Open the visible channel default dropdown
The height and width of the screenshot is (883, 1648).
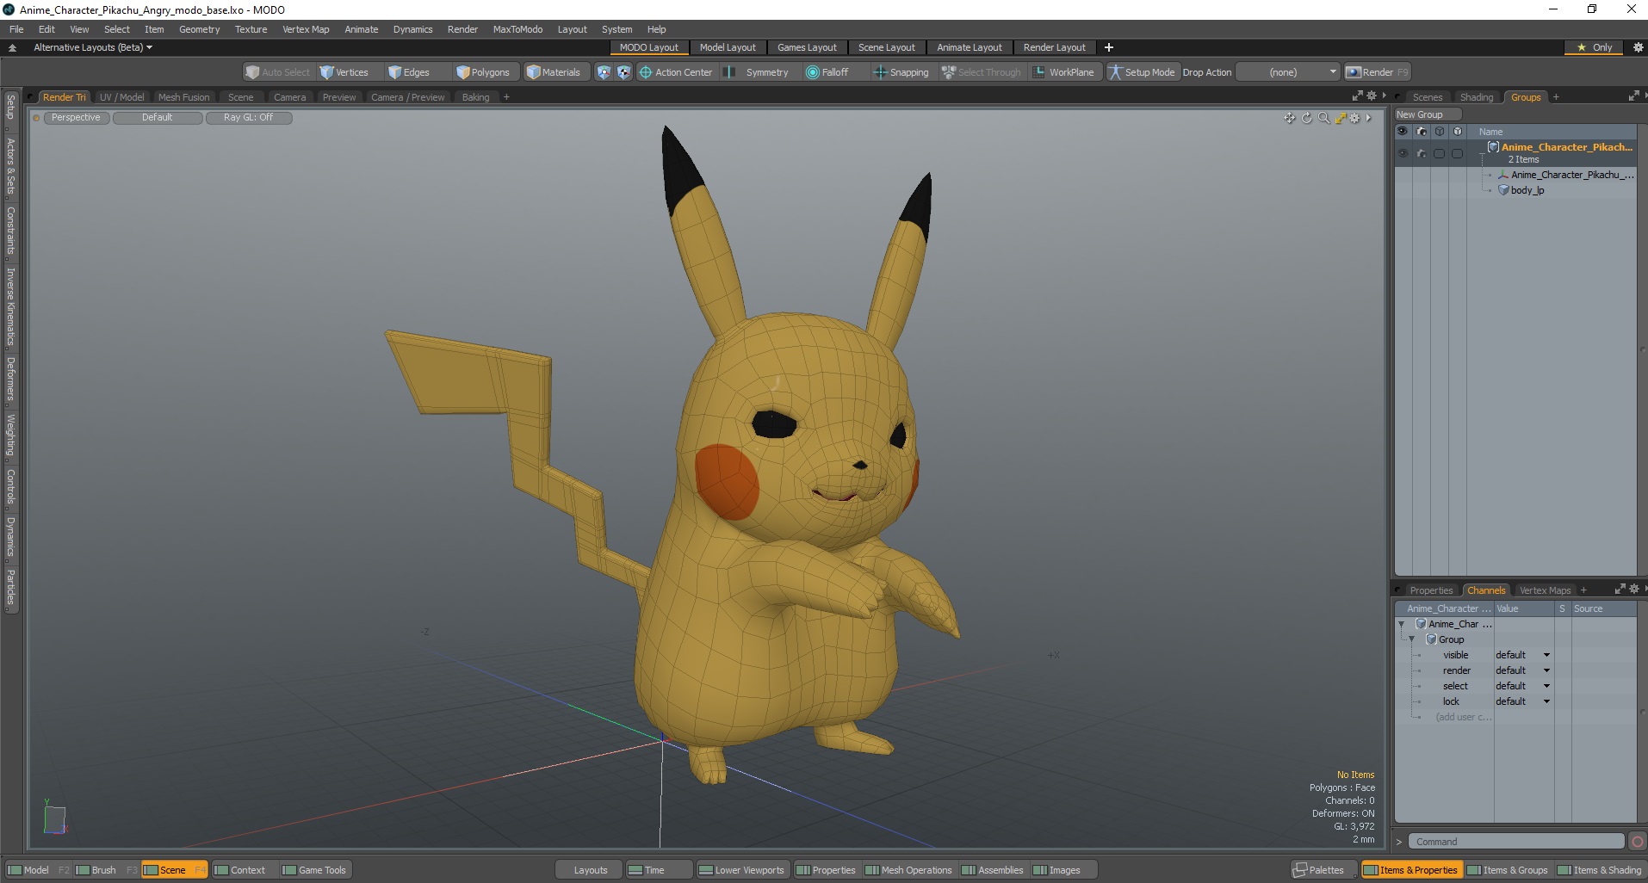pos(1523,655)
